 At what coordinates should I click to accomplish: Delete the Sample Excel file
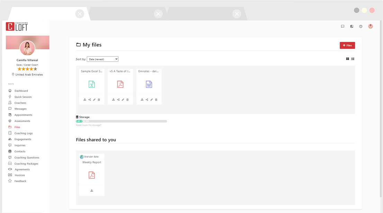(x=99, y=100)
